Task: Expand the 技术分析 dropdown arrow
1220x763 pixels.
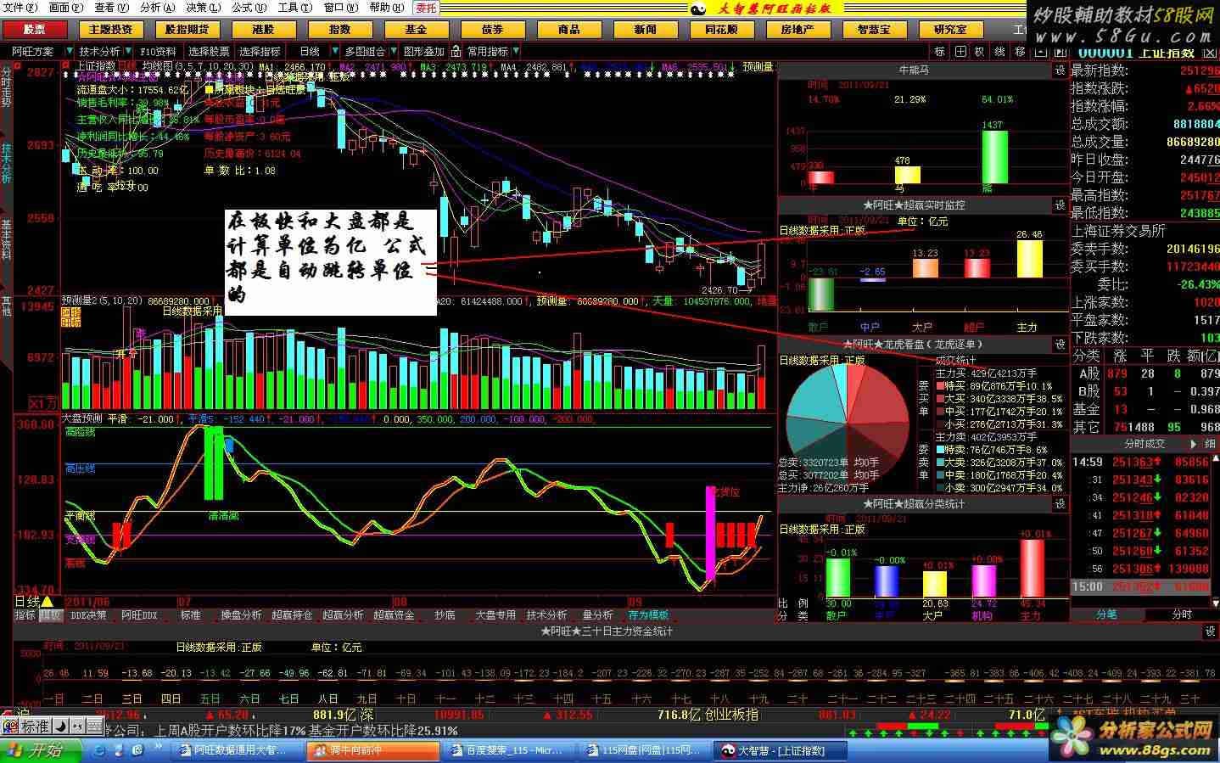Action: click(128, 52)
